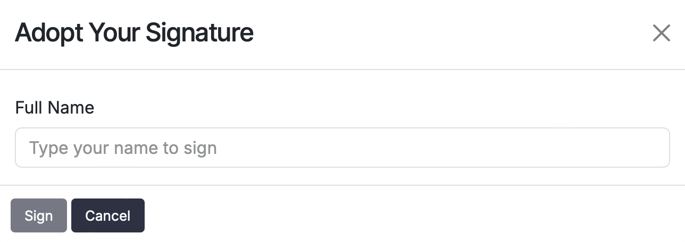This screenshot has width=685, height=242.
Task: Select the dark Cancel button in footer
Action: pos(107,215)
